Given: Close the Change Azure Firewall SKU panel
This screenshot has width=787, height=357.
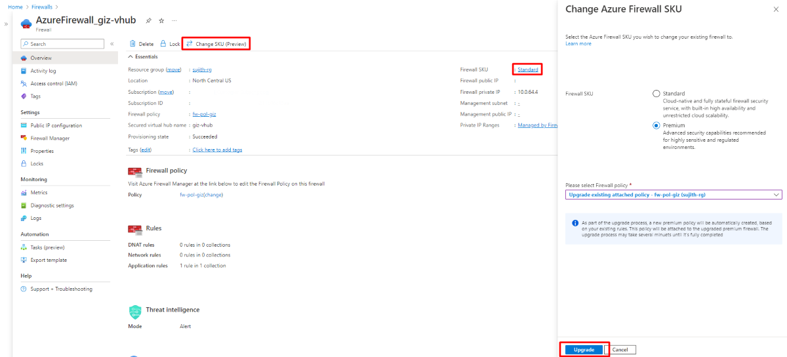Looking at the screenshot, I should (777, 9).
